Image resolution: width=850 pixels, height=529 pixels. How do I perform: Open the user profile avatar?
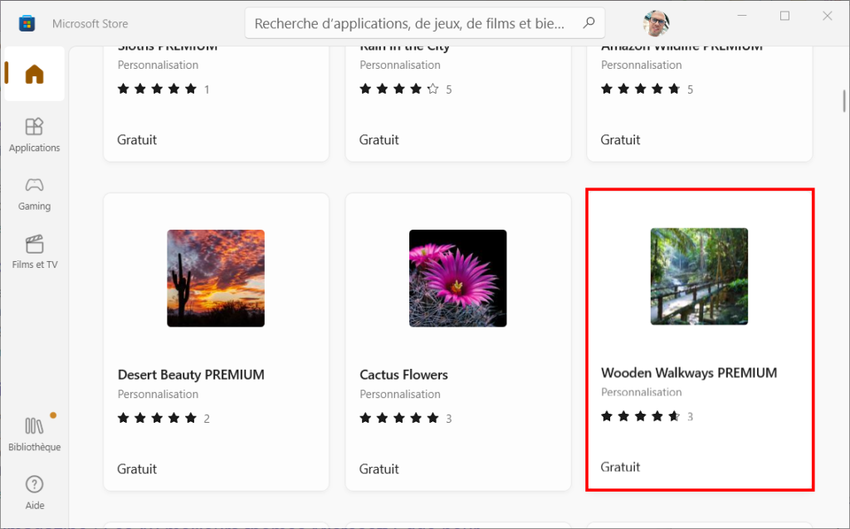(x=656, y=23)
